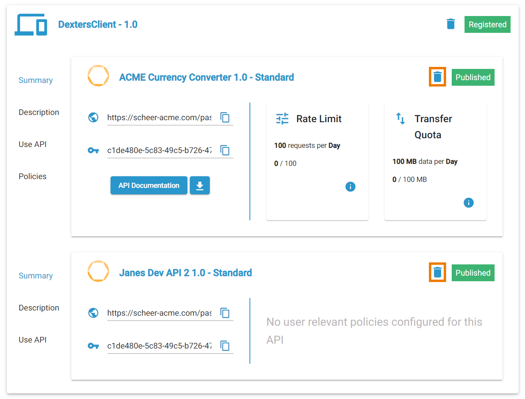Delete the DextersClient client via trash icon
Viewport: 525px width, 399px height.
pos(451,24)
